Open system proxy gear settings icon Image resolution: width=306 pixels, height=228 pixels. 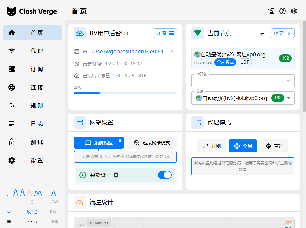click(116, 175)
